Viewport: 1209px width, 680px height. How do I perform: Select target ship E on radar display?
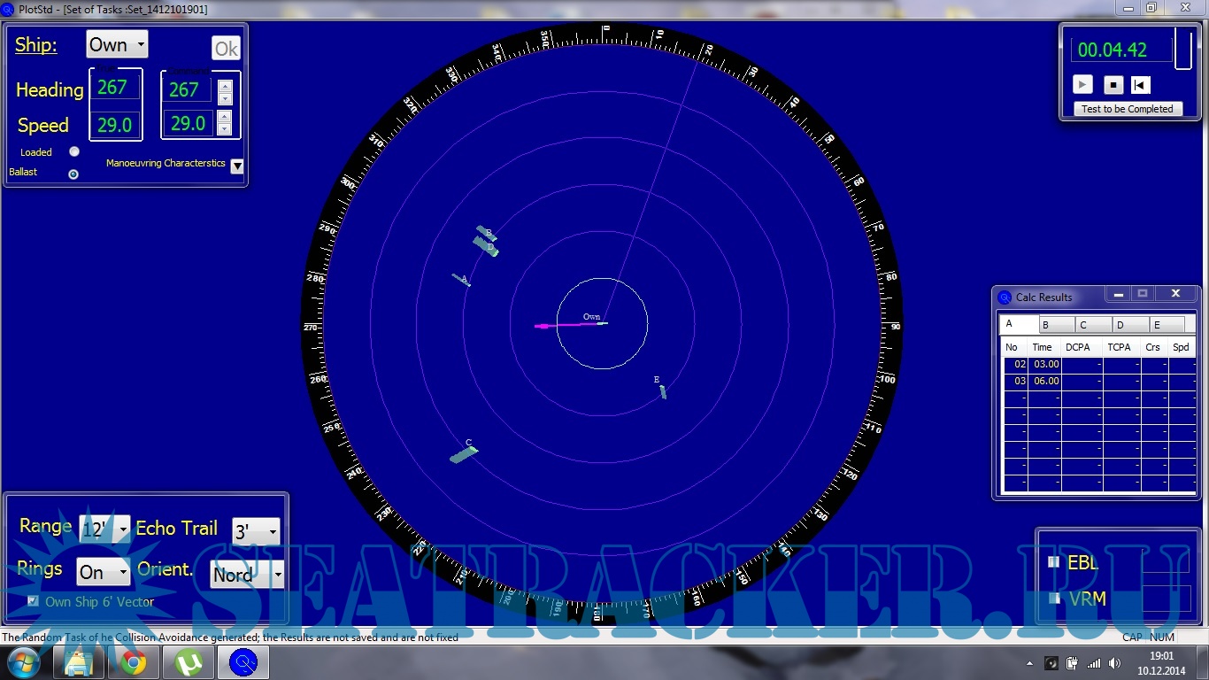(x=662, y=391)
